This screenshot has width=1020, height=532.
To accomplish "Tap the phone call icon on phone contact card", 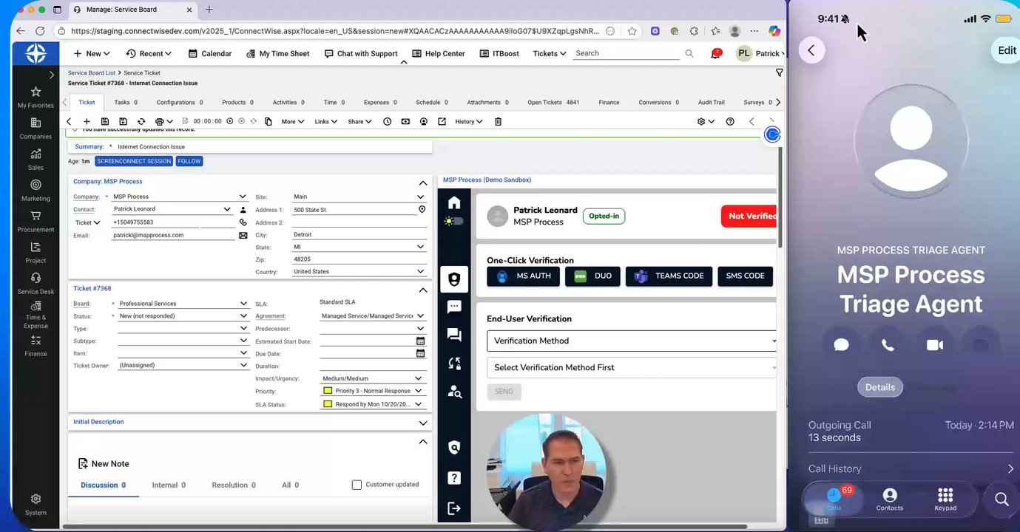I will 888,345.
